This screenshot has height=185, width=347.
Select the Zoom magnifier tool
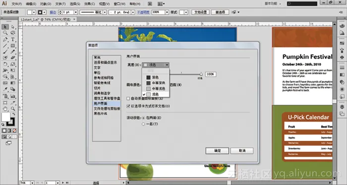coord(13,109)
